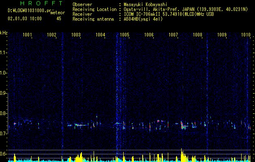
Task: Click the 1008 time marker
Action: click(197, 35)
